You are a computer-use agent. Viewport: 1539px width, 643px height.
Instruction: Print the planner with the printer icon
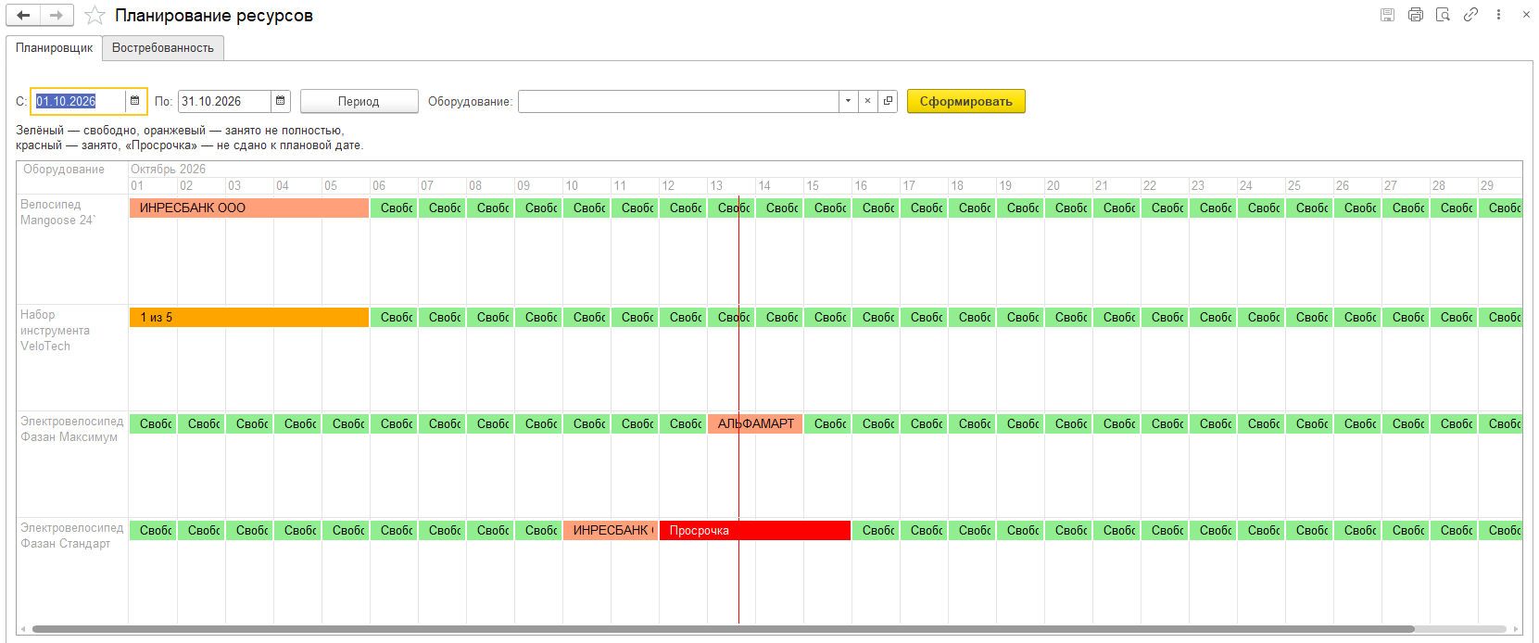coord(1415,15)
